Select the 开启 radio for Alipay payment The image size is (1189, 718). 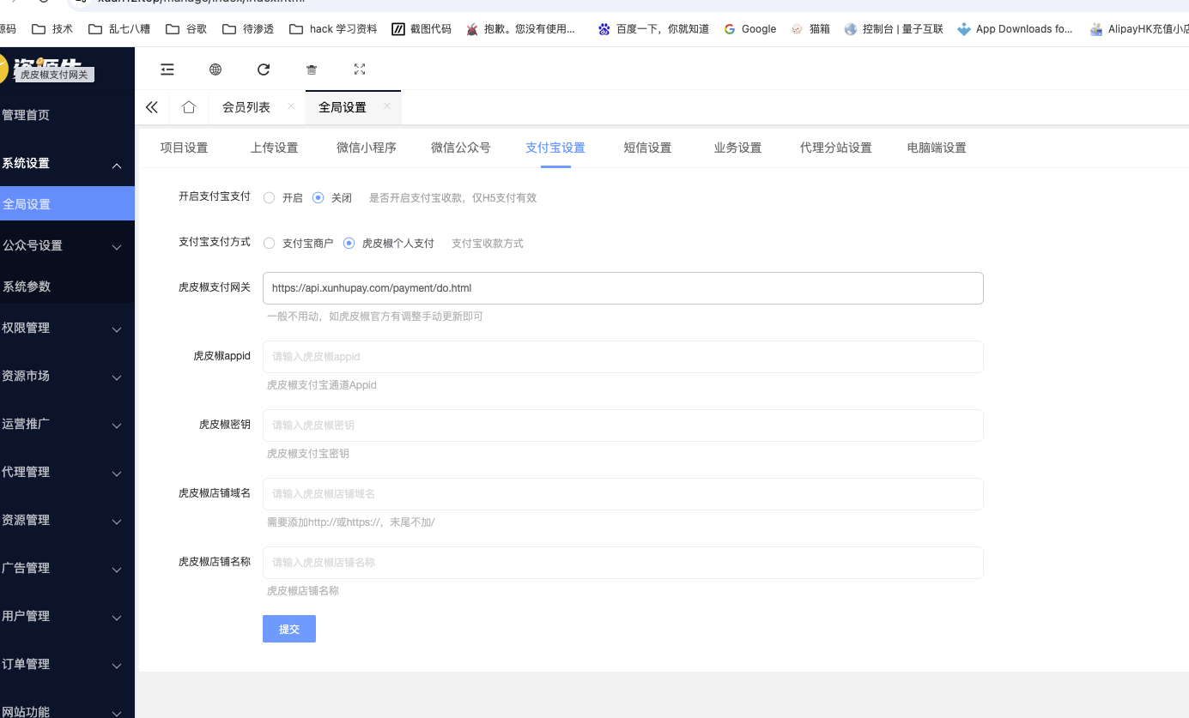tap(269, 197)
